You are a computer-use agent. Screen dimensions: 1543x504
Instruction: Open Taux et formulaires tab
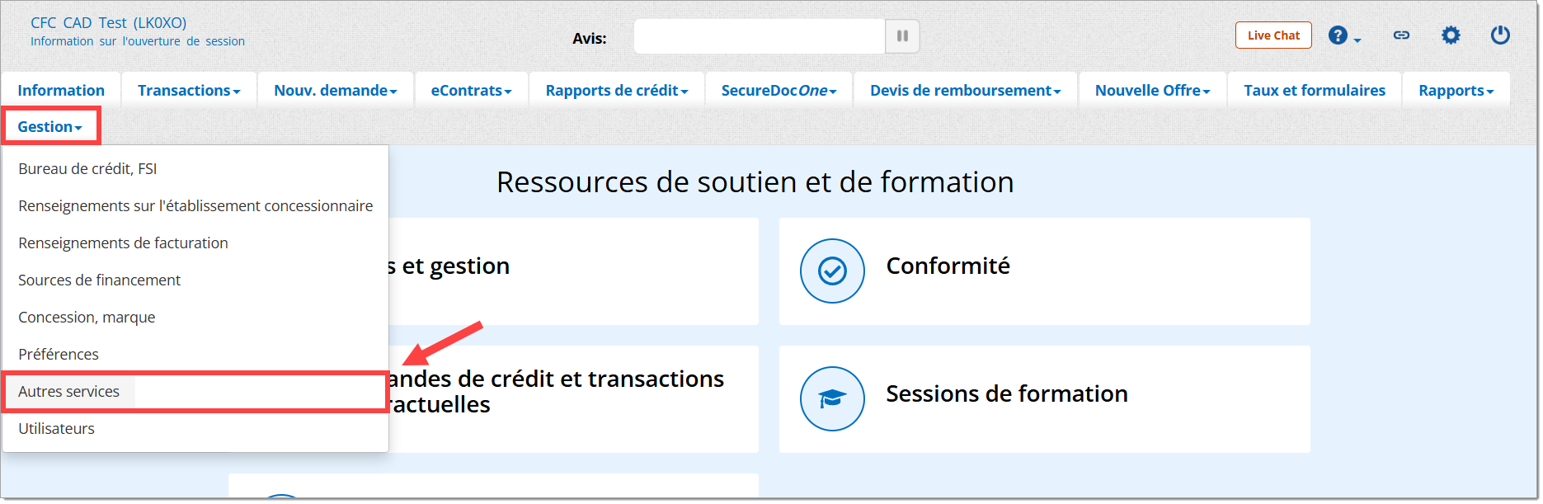point(1315,91)
